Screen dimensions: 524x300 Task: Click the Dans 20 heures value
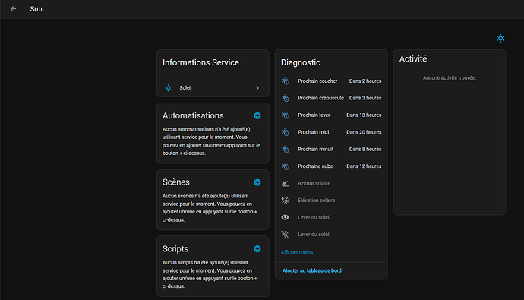point(364,132)
